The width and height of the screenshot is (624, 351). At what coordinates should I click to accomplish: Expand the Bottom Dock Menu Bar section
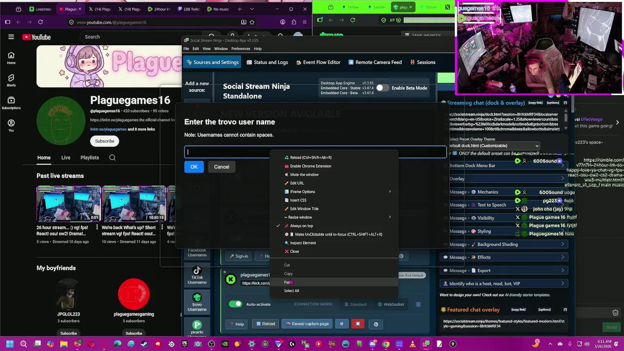click(x=504, y=166)
